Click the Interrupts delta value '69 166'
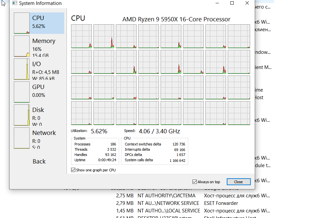The height and width of the screenshot is (218, 311). point(179,150)
